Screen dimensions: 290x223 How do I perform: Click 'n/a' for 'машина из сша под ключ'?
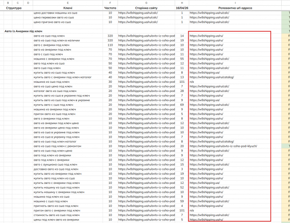pyautogui.click(x=192, y=81)
